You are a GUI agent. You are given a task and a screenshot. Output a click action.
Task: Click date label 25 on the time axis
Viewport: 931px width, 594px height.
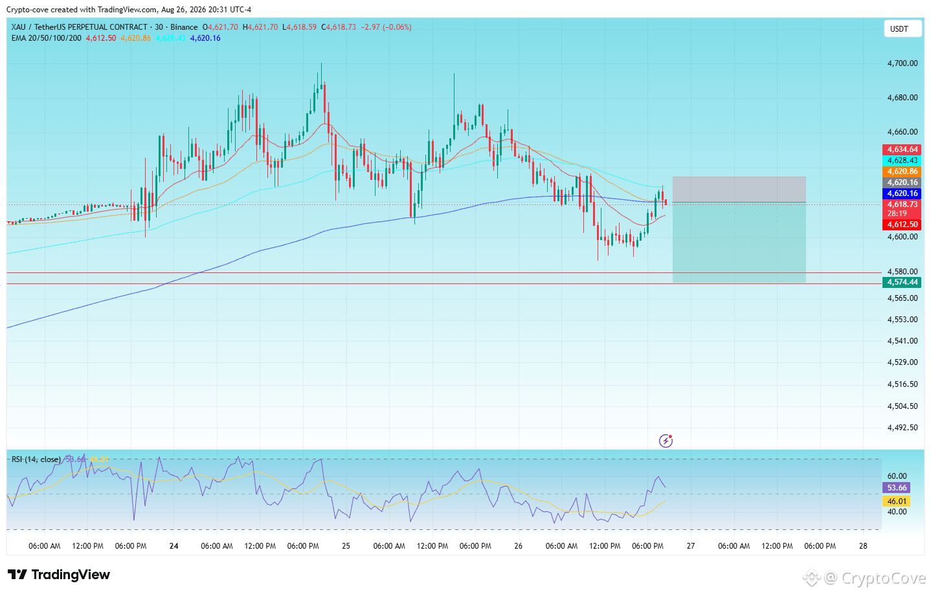point(346,546)
